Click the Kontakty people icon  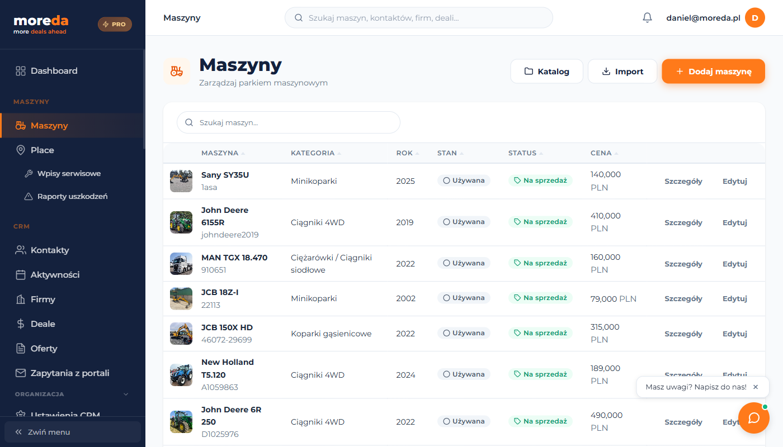(21, 250)
